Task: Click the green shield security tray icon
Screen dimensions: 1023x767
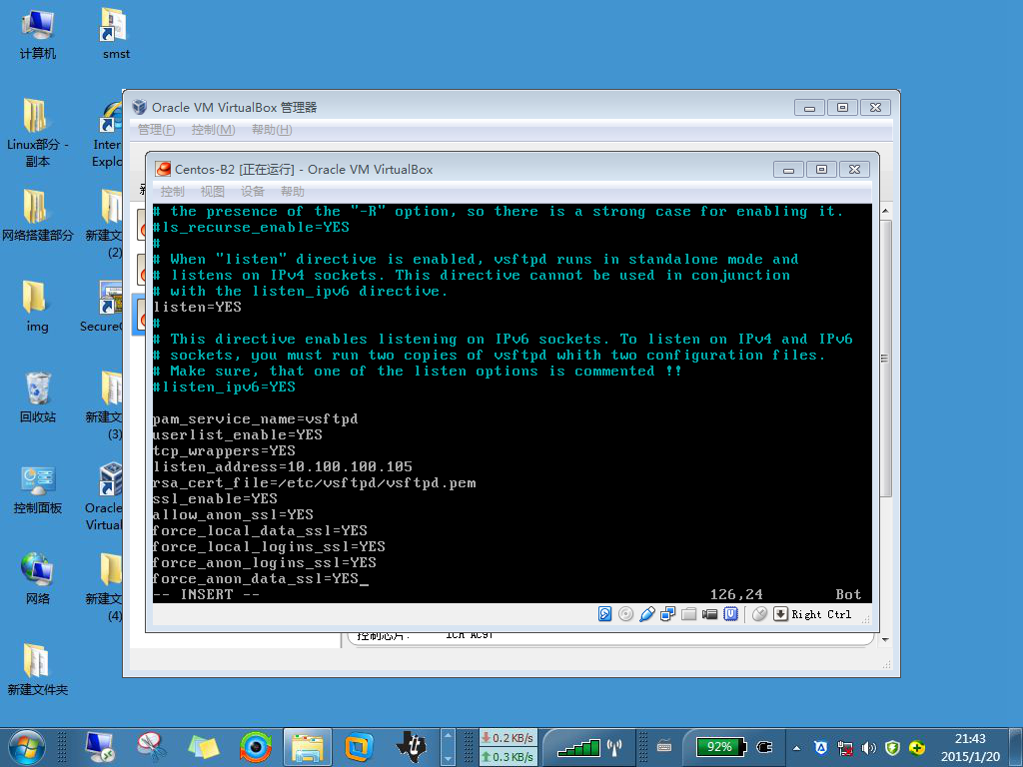Action: pos(892,747)
